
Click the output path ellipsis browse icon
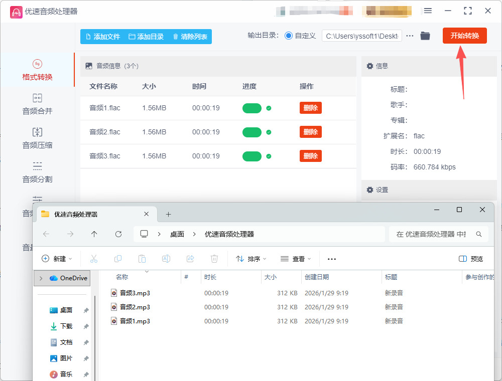coord(410,36)
